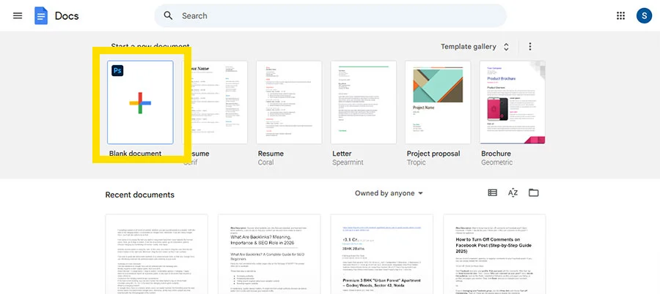Click the colorful plus icon

point(140,103)
